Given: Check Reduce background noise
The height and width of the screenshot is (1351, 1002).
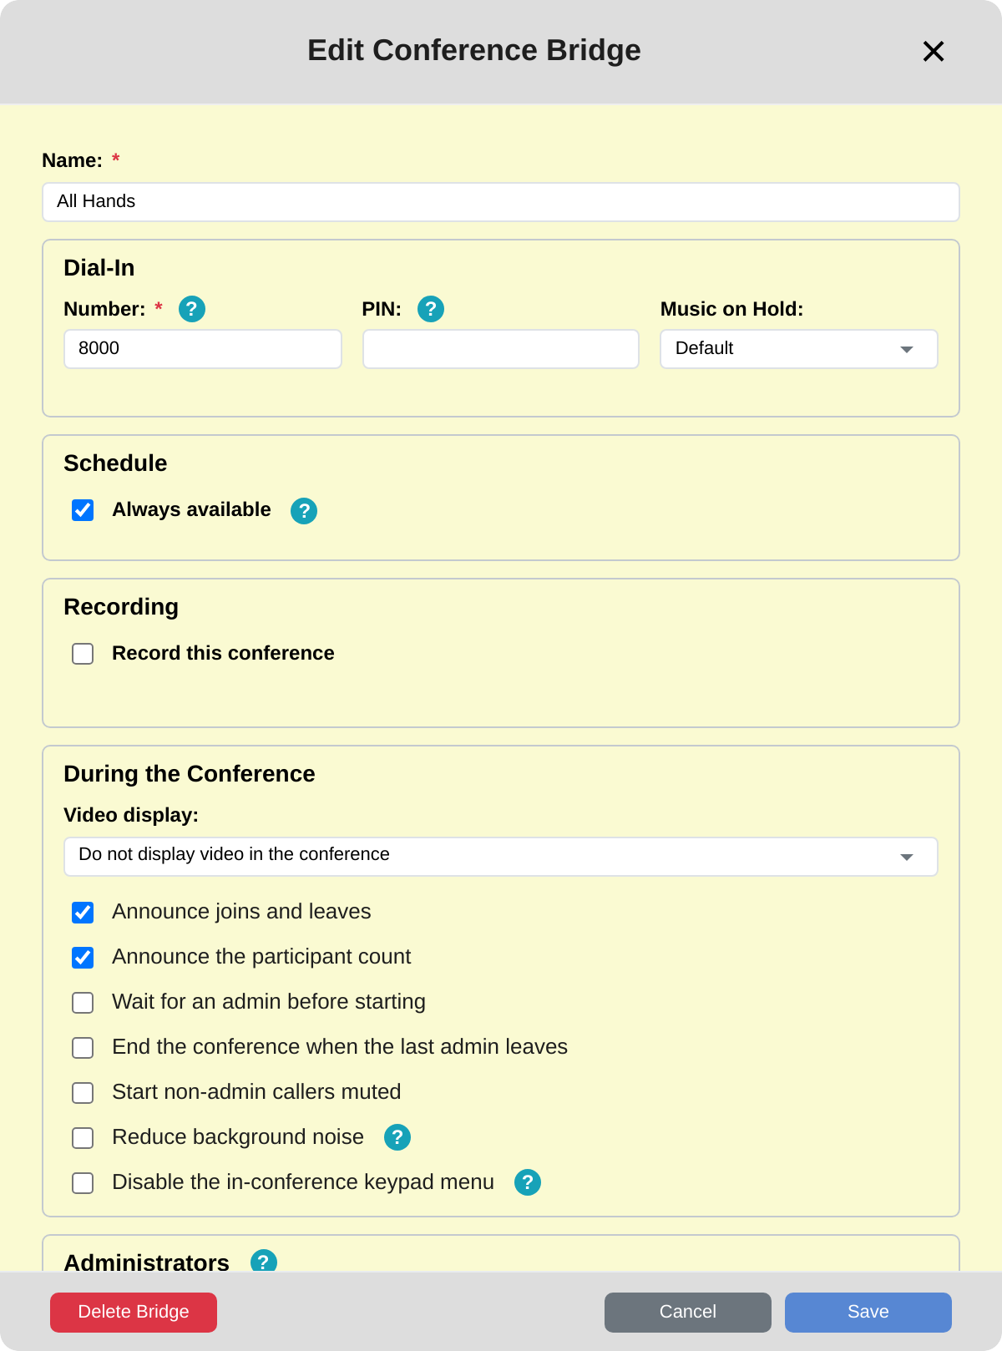Looking at the screenshot, I should 83,1138.
